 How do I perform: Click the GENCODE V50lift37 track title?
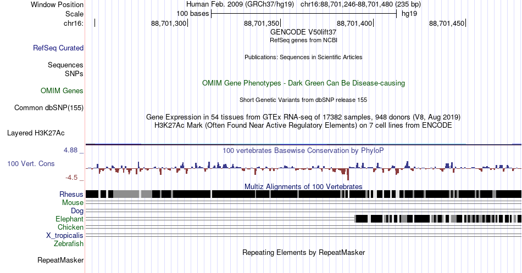pos(303,32)
